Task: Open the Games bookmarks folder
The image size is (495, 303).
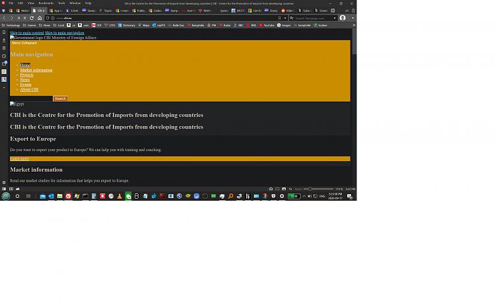Action: click(x=29, y=25)
